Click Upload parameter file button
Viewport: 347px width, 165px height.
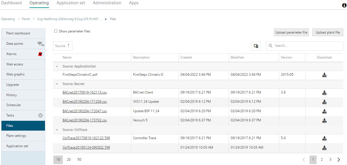click(291, 32)
